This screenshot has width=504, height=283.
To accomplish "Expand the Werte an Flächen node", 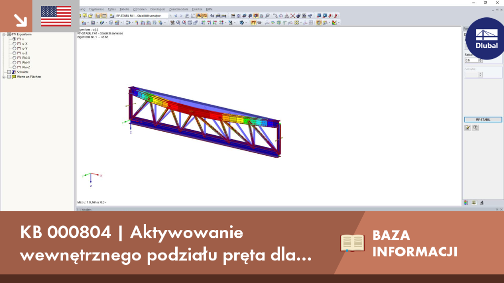I will [4, 77].
